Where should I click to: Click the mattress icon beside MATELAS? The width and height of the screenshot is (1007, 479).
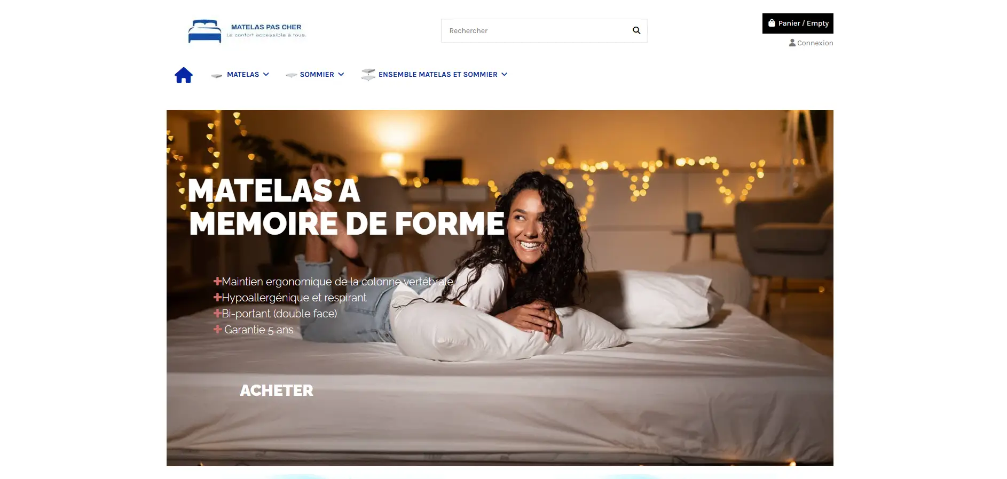click(217, 75)
